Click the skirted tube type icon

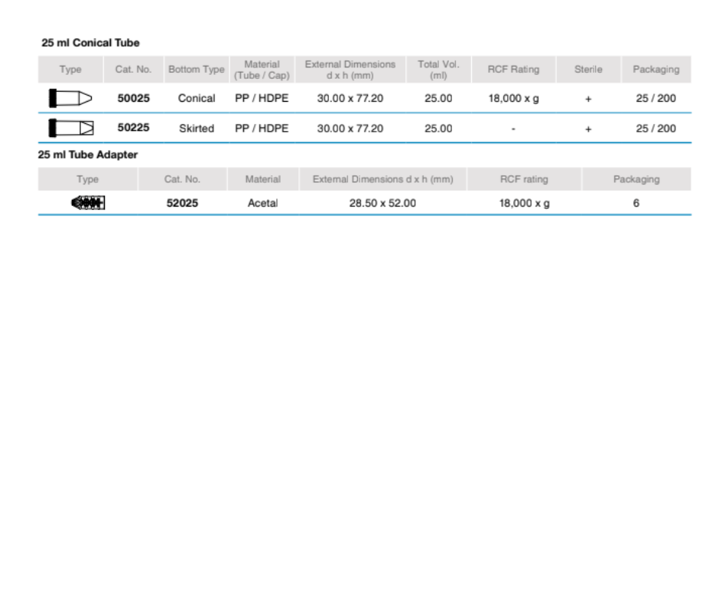[x=70, y=128]
